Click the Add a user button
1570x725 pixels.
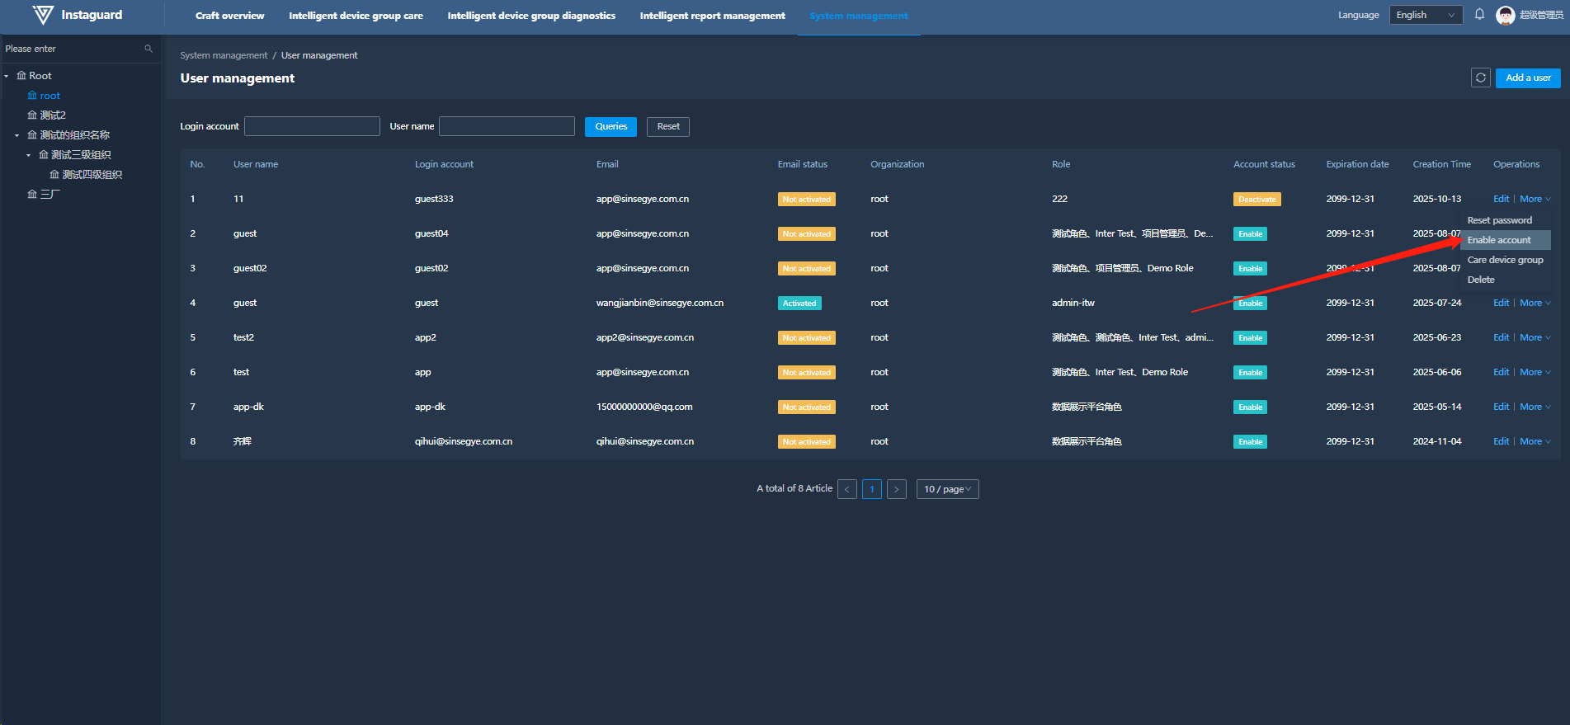click(x=1527, y=78)
